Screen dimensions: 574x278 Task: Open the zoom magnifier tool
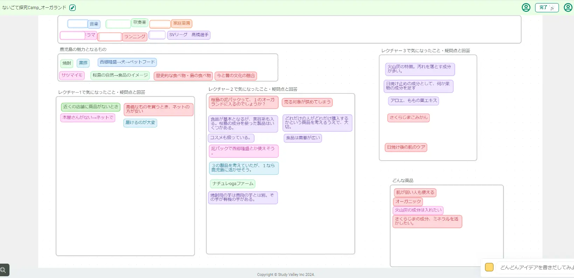[4, 270]
